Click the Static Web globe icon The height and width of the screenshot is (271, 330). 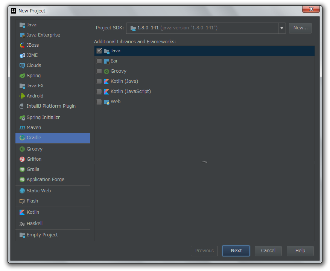(x=22, y=191)
